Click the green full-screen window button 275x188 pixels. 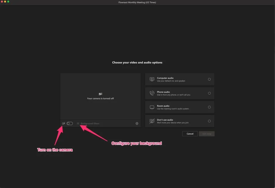pyautogui.click(x=8, y=2)
